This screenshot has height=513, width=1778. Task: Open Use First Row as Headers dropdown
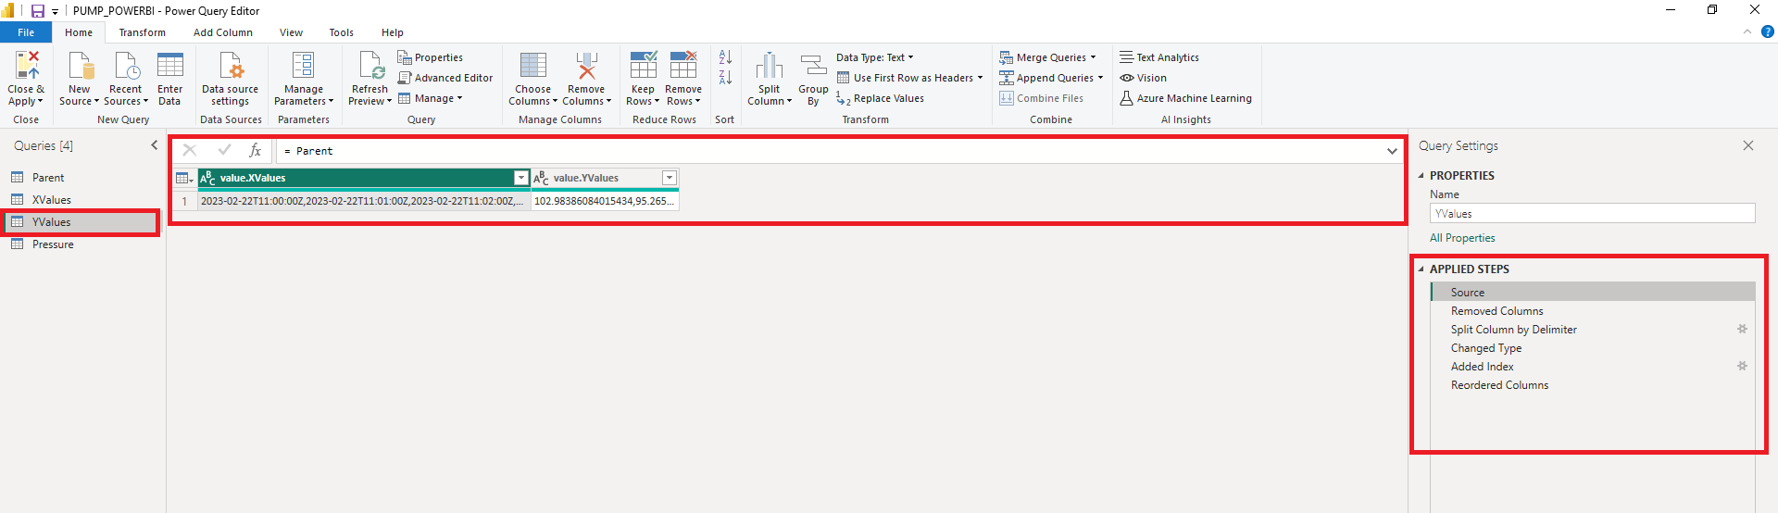coord(909,78)
